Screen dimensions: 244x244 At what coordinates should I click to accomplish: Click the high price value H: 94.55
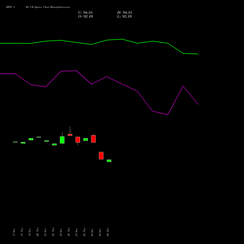pos(124,13)
